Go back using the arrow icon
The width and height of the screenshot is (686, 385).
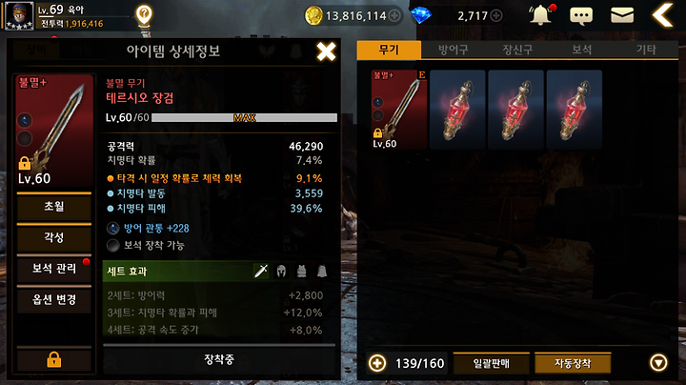coord(663,15)
